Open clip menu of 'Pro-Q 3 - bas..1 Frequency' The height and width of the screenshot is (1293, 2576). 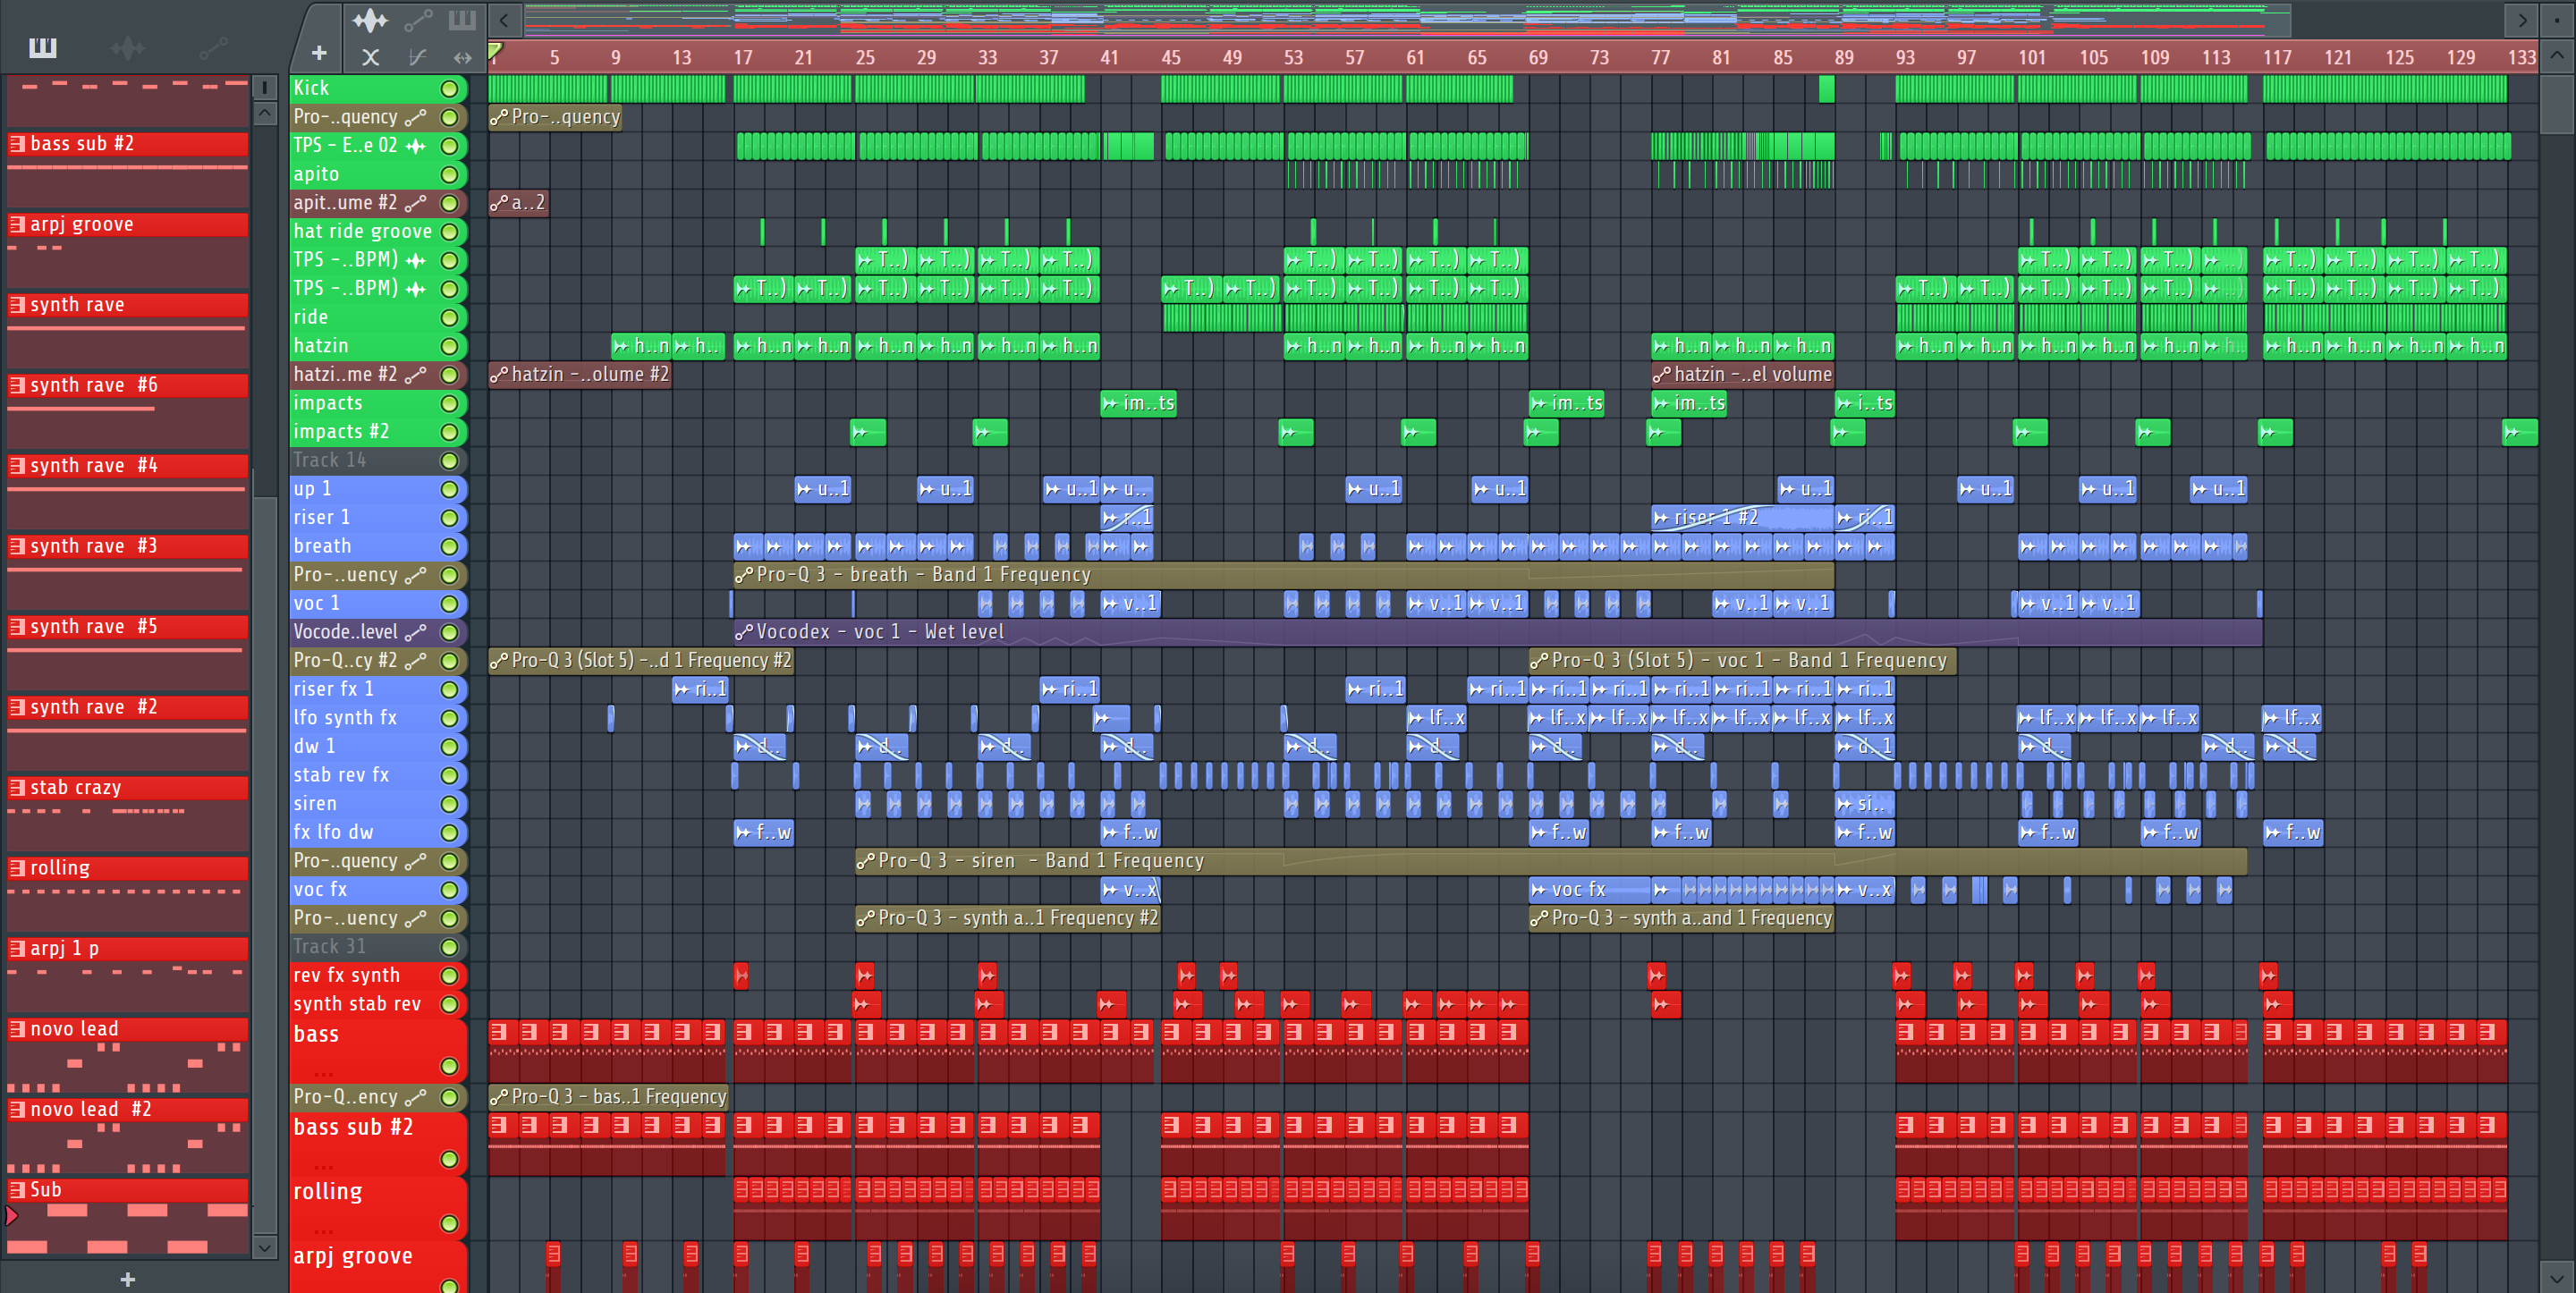coord(499,1097)
